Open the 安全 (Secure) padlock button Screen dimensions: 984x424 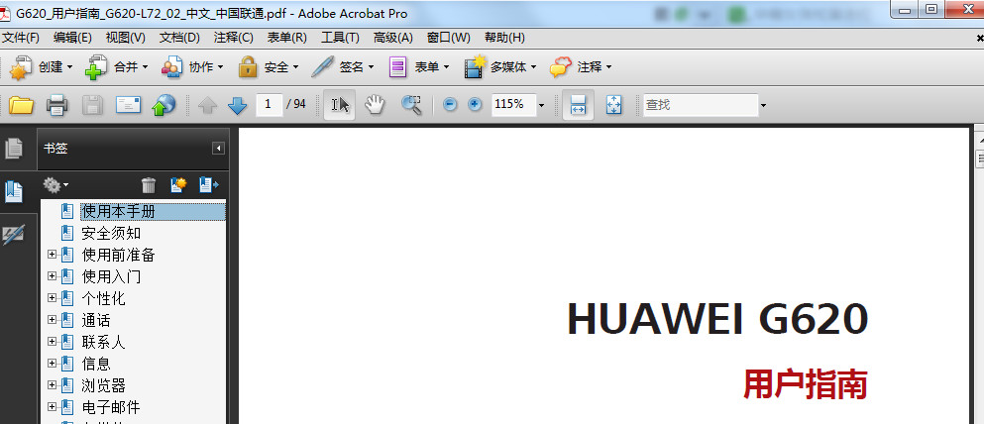pos(268,67)
